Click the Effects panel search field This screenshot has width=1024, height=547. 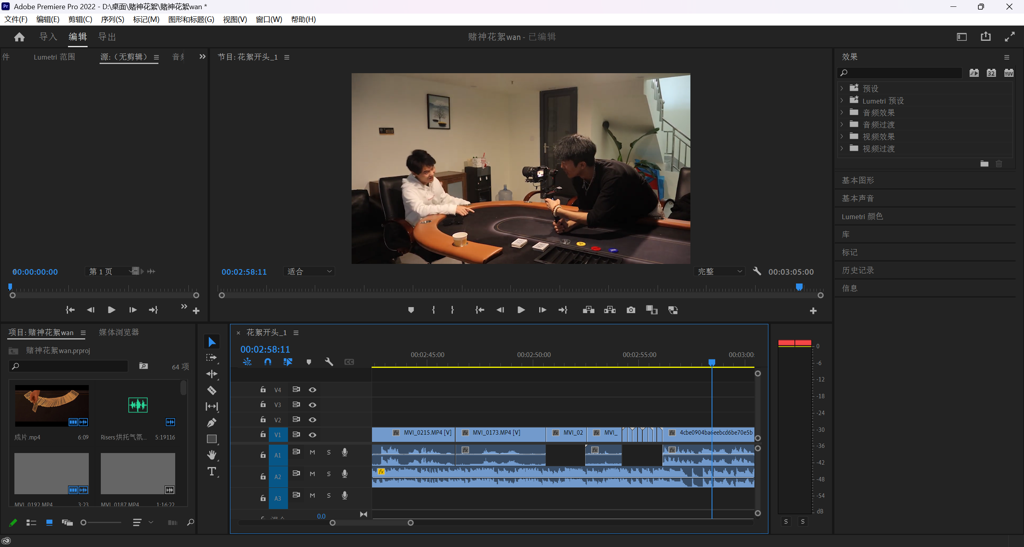click(900, 73)
